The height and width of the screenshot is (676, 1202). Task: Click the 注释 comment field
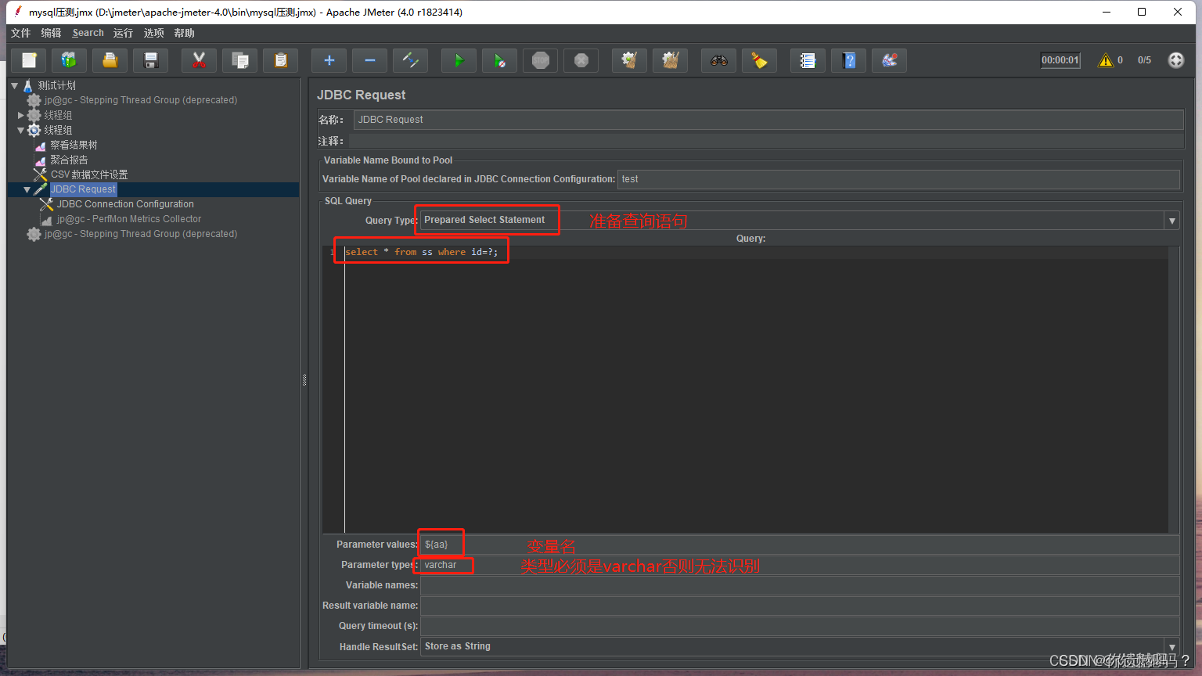click(765, 141)
